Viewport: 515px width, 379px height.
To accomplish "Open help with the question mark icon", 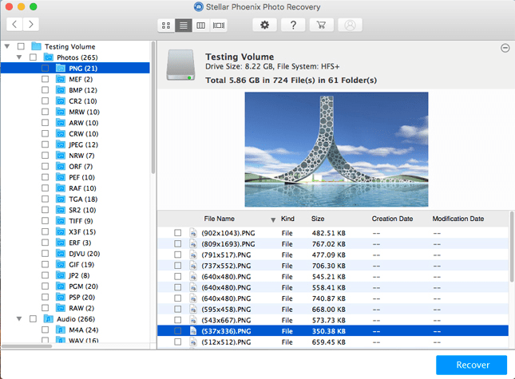I will click(x=293, y=25).
